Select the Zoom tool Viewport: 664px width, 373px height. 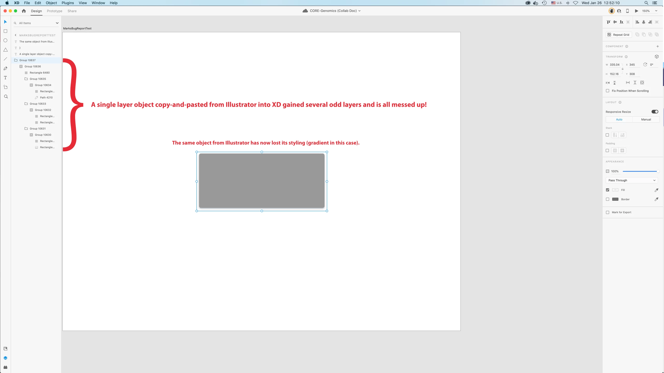point(6,96)
